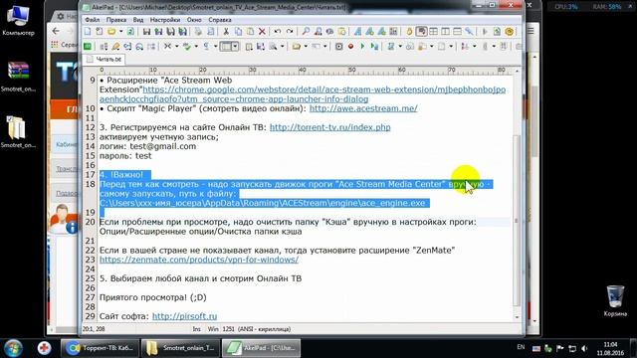
Task: Switch to Торрент-ТВ Chrome taskbar button
Action: point(100,348)
